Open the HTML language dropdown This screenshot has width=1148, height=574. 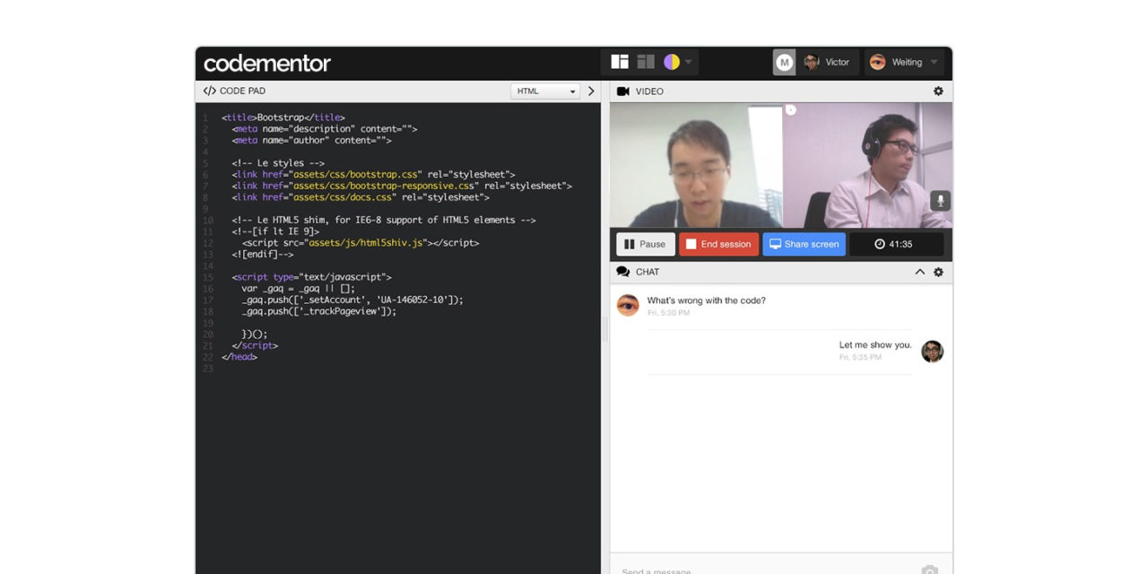546,91
